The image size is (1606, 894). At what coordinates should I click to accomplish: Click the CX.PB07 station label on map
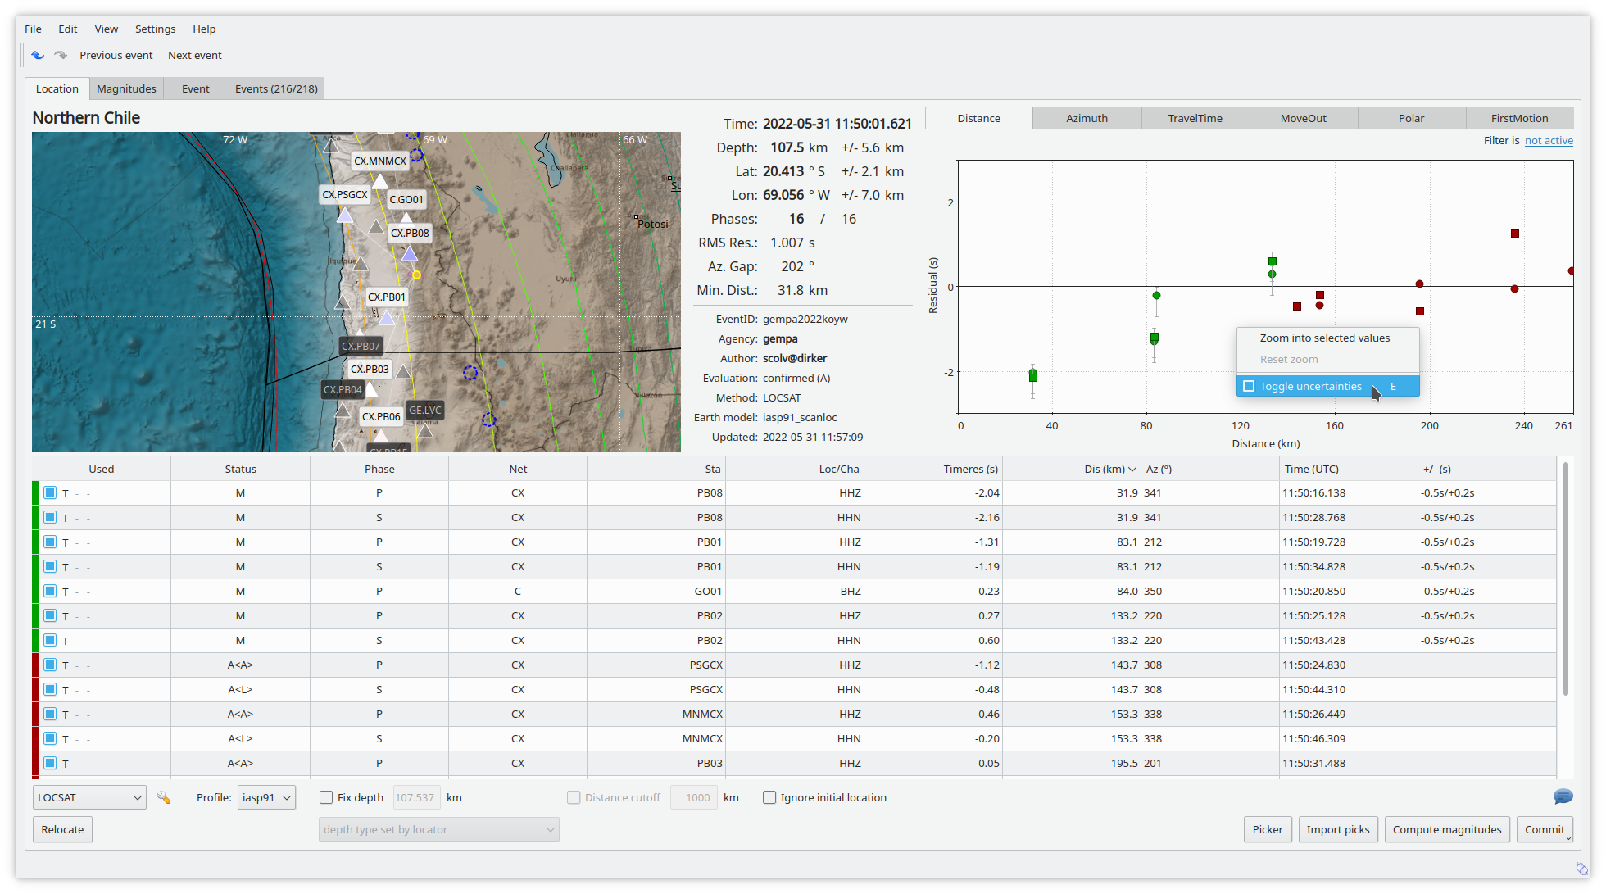(361, 346)
